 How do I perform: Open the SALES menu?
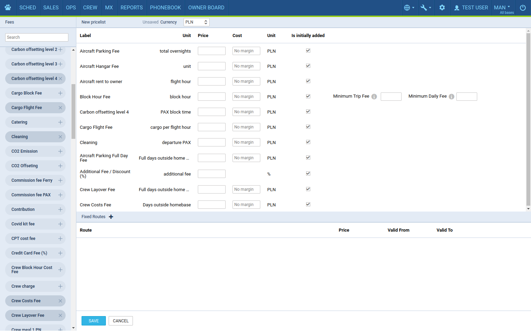click(51, 8)
